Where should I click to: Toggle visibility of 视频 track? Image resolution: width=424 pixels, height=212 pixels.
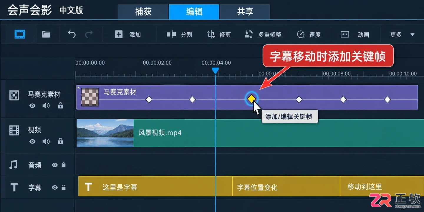(32, 141)
